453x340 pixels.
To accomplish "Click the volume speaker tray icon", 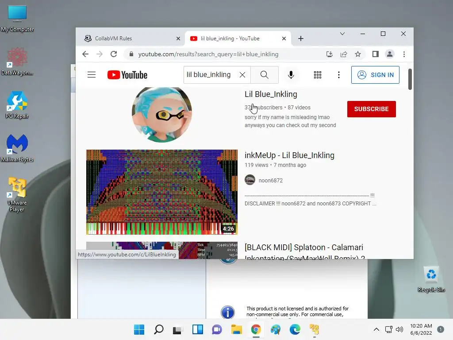I will pos(399,329).
